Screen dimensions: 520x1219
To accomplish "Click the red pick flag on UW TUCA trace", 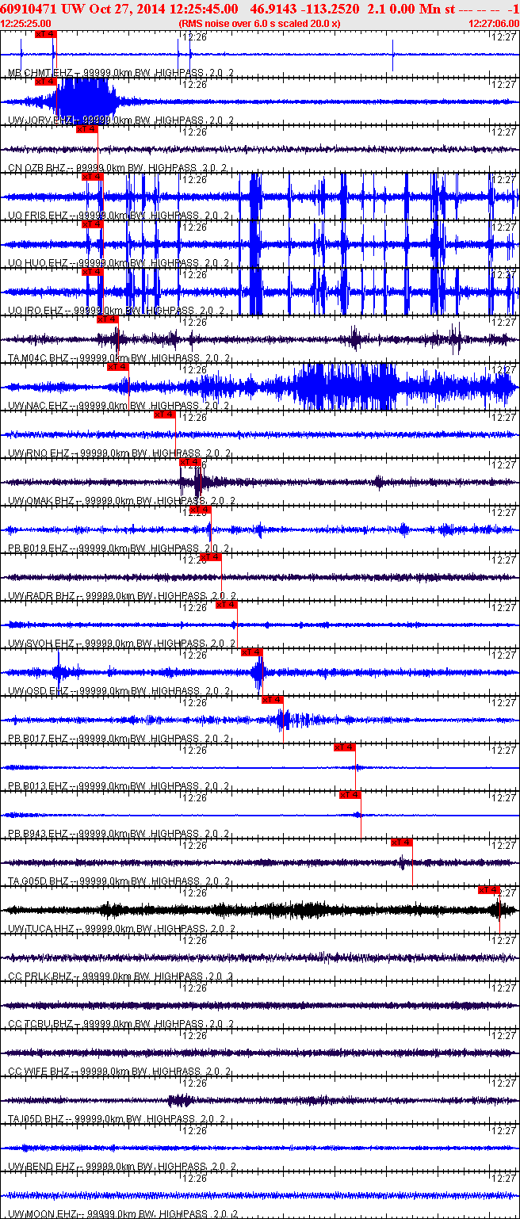I will pos(488,890).
